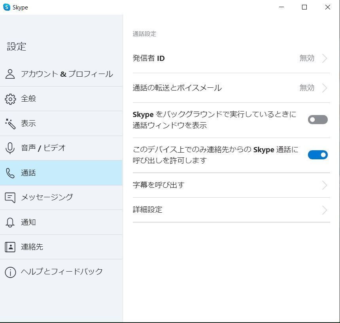340x323 pixels.
Task: Enable showing call window in background toggle
Action: tap(317, 120)
